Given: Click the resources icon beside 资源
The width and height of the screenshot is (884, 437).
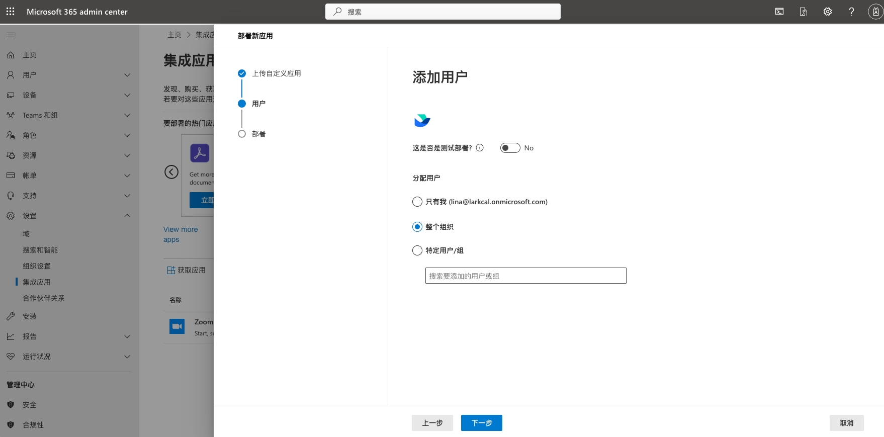Looking at the screenshot, I should (11, 155).
